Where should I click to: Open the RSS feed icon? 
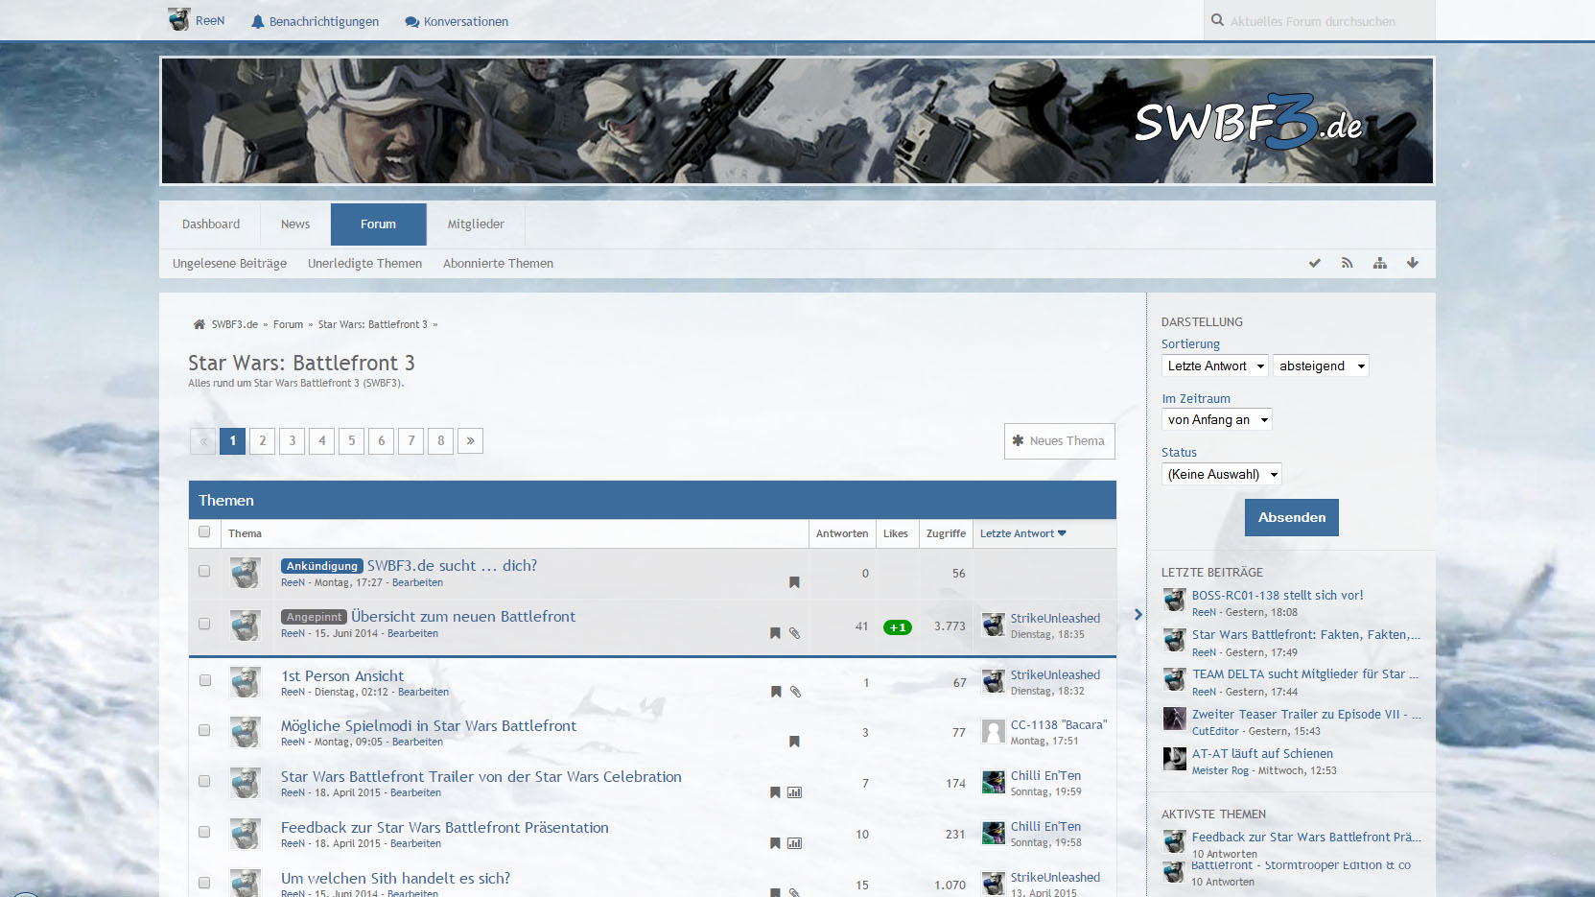[x=1348, y=263]
